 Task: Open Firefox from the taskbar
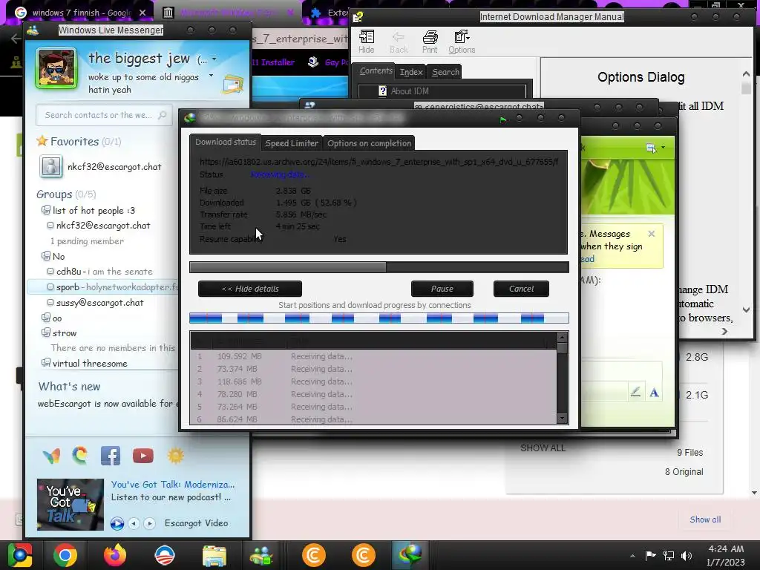coord(115,555)
